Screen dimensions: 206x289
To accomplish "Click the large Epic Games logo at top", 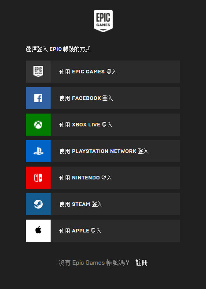I will 103,21.
